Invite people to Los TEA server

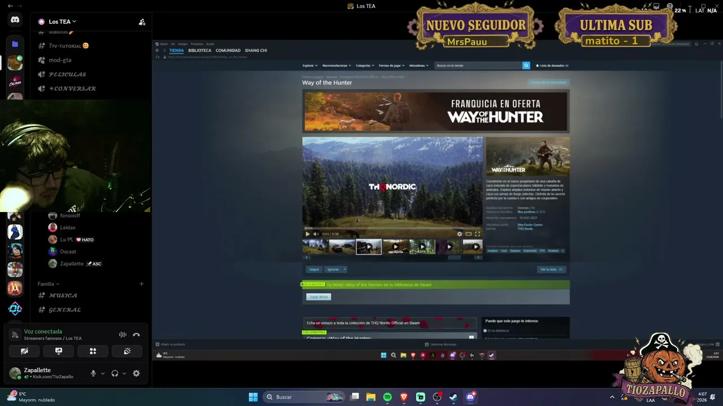click(x=142, y=22)
